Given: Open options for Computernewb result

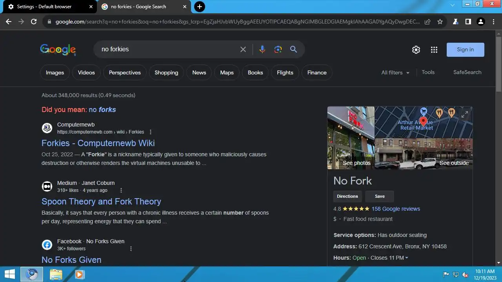Looking at the screenshot, I should pos(151,132).
